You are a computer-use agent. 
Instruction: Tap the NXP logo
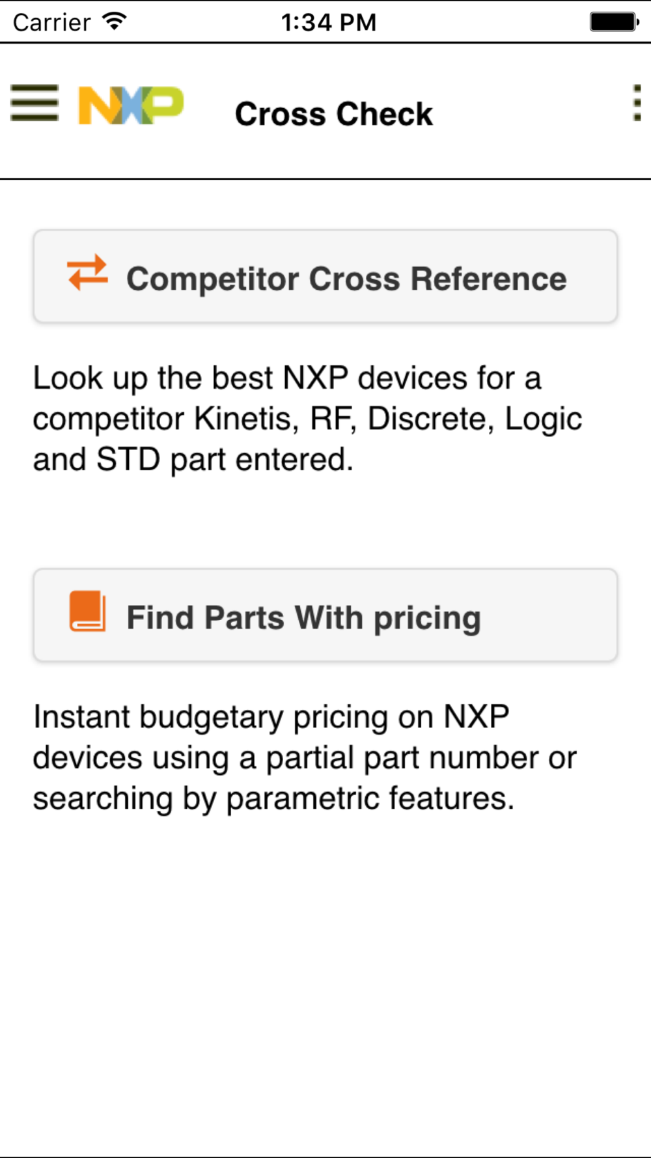click(131, 106)
